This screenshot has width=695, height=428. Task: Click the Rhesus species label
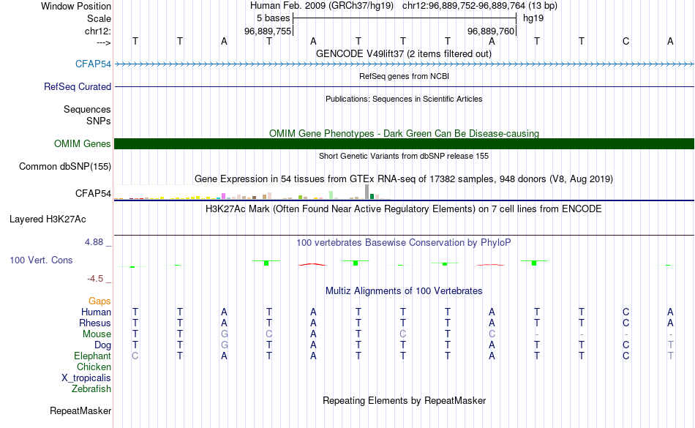click(x=95, y=323)
